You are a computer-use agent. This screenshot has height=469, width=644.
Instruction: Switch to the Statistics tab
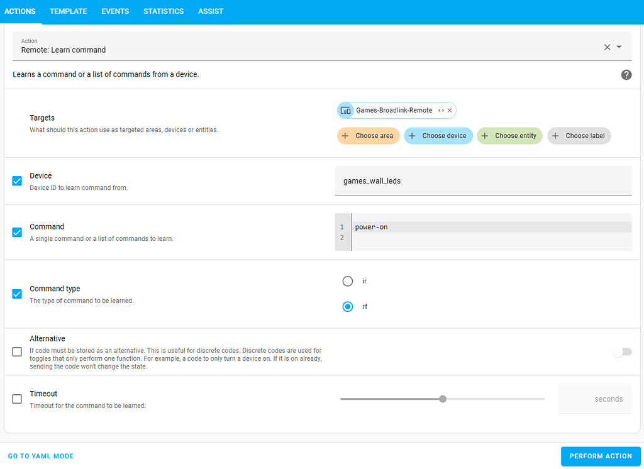click(x=164, y=11)
